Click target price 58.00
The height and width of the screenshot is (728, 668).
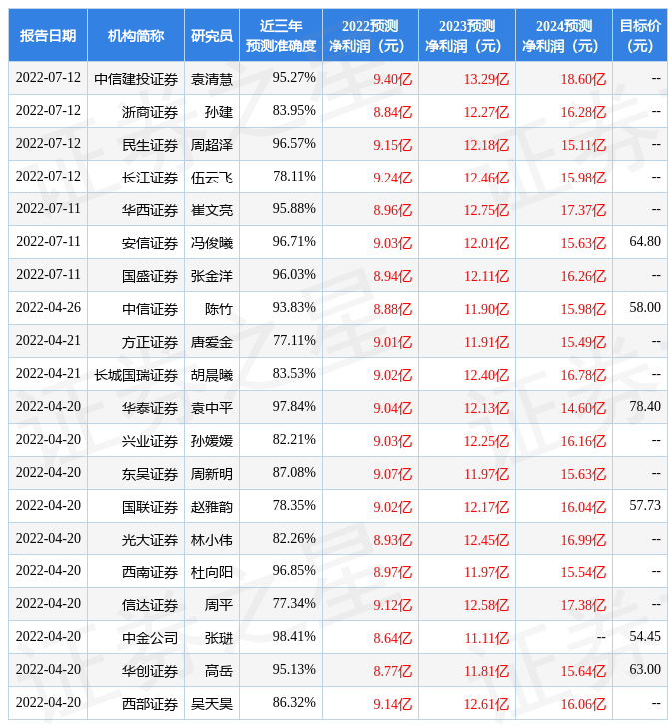click(x=645, y=308)
